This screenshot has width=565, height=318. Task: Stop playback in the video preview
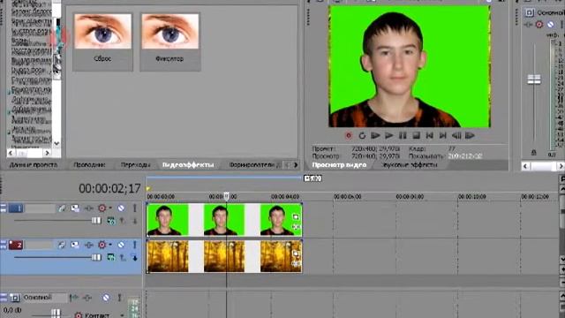point(416,135)
